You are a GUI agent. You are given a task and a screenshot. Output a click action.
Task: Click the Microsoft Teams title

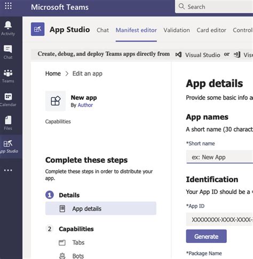point(60,7)
